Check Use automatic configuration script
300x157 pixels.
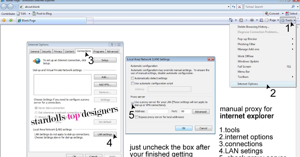coord(132,83)
